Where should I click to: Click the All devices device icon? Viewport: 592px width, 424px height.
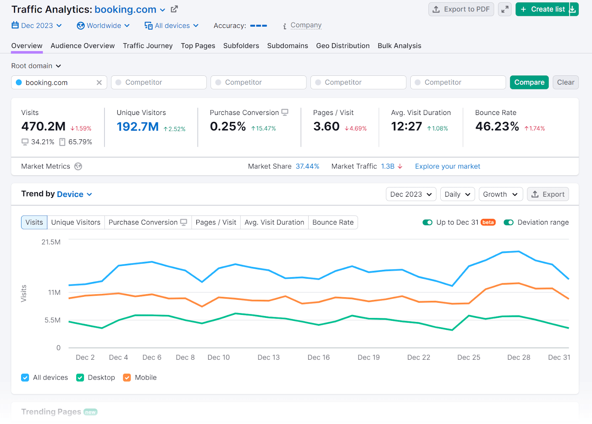tap(148, 26)
